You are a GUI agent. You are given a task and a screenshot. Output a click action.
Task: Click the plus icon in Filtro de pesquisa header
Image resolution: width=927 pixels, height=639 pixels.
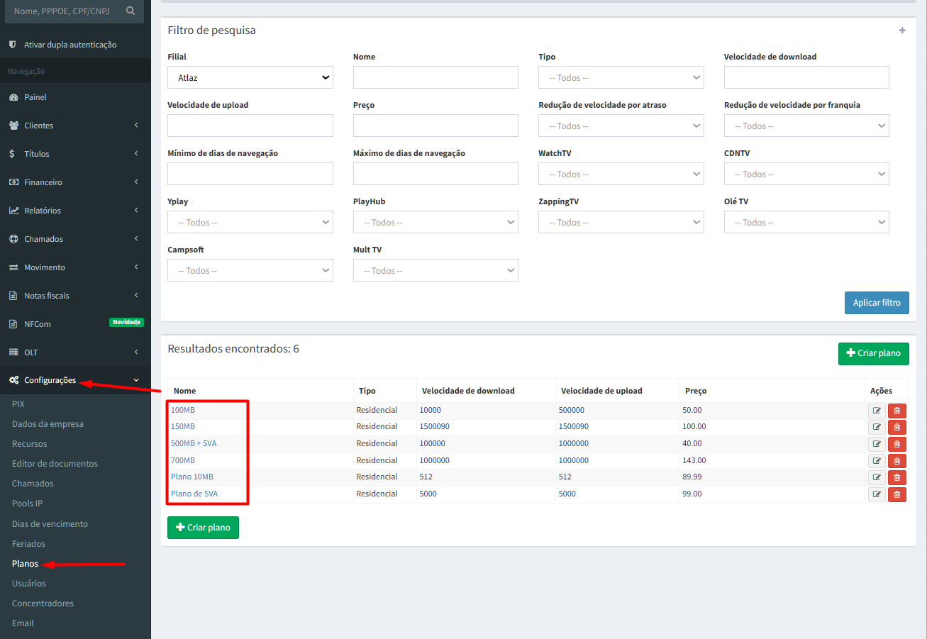902,30
